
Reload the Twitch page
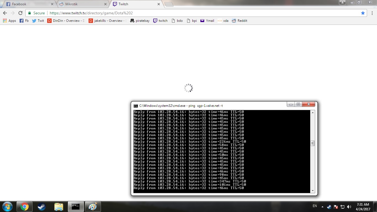click(20, 13)
